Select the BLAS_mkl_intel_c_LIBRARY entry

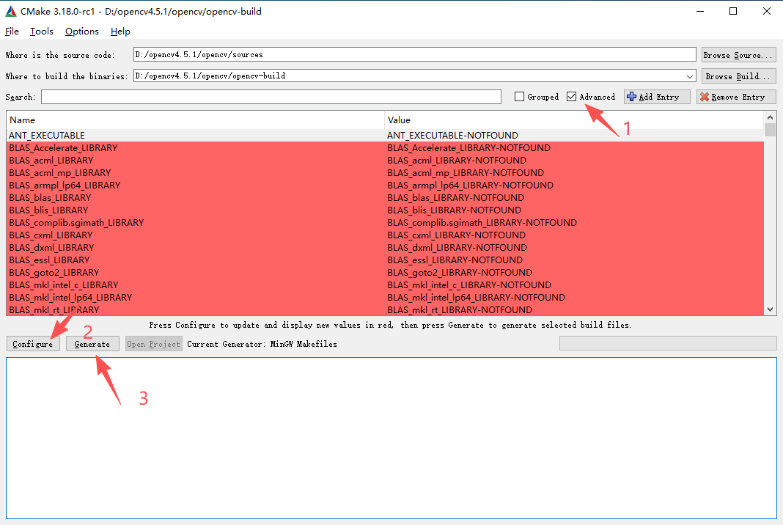[x=64, y=285]
